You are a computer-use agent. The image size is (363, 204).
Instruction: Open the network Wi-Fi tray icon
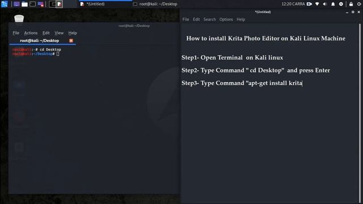coord(317,4)
